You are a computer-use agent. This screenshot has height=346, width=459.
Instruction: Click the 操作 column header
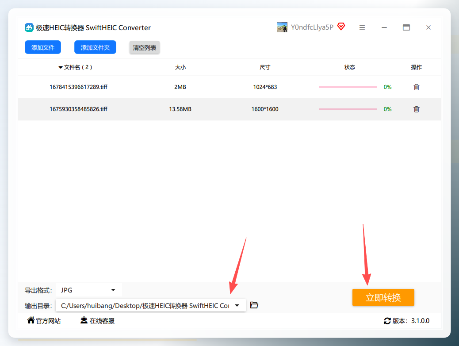coord(416,67)
